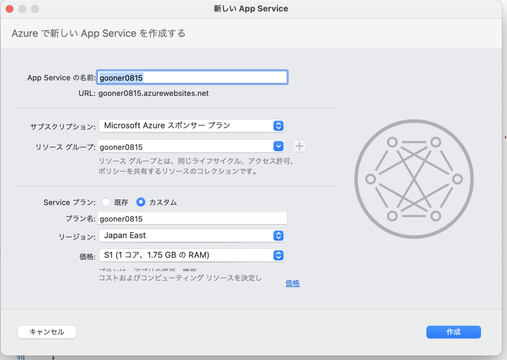This screenshot has width=507, height=360.
Task: Click the resource group text field gooner0815
Action: tap(185, 147)
